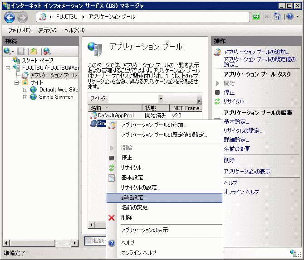Click 停止 link in 操作 pane
304x260 pixels.
[229, 92]
